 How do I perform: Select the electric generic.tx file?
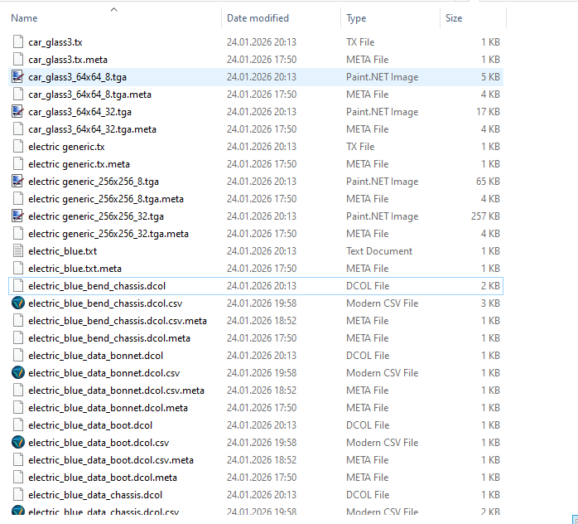66,147
